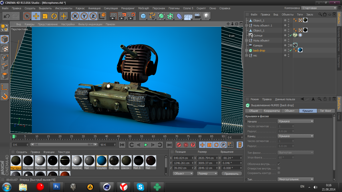Open the Начало cap type dropdown
This screenshot has width=342, height=192.
coord(296,121)
